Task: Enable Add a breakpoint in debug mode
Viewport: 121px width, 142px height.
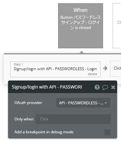Action: click(x=108, y=132)
